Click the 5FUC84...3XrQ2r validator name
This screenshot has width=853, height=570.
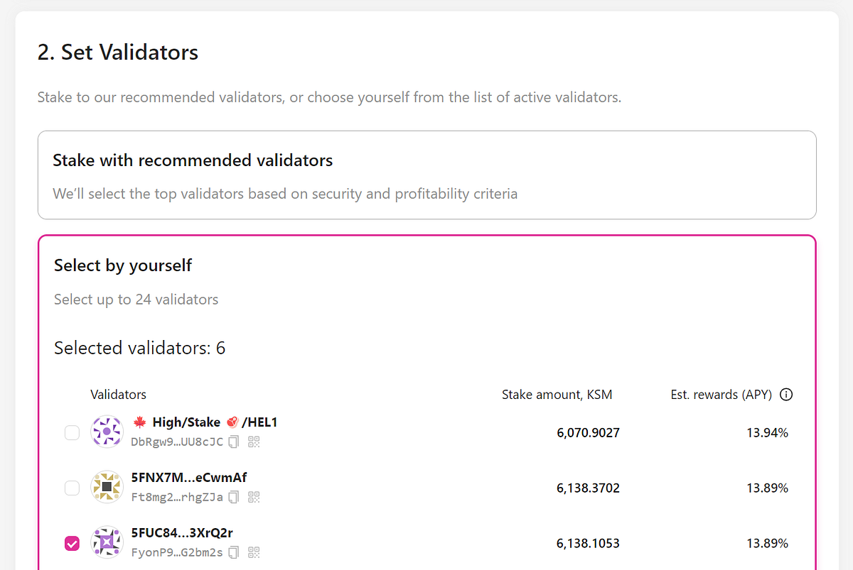[182, 533]
